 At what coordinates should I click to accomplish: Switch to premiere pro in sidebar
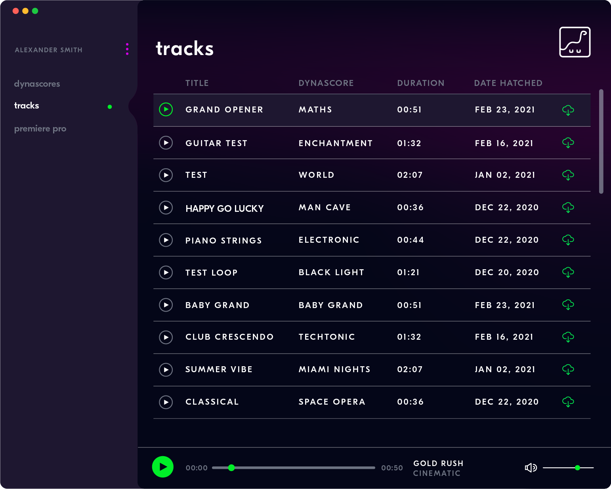(40, 129)
